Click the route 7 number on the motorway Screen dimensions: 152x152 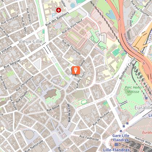pyautogui.click(x=119, y=20)
